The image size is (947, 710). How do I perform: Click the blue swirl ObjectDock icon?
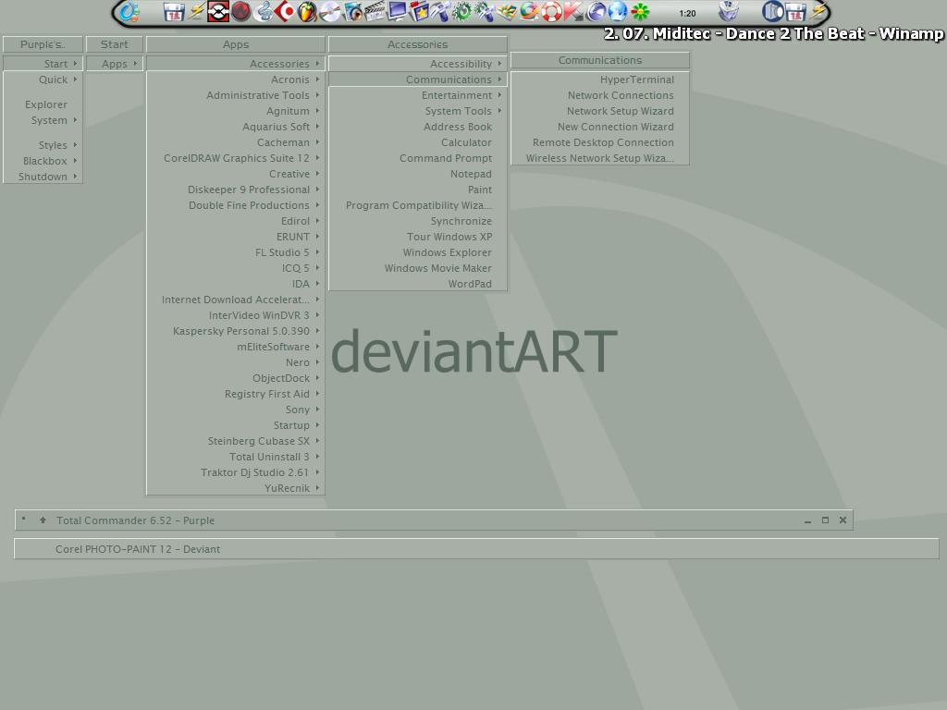click(129, 12)
